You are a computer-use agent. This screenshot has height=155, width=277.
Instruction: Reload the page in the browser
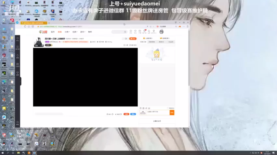[x=25, y=27]
